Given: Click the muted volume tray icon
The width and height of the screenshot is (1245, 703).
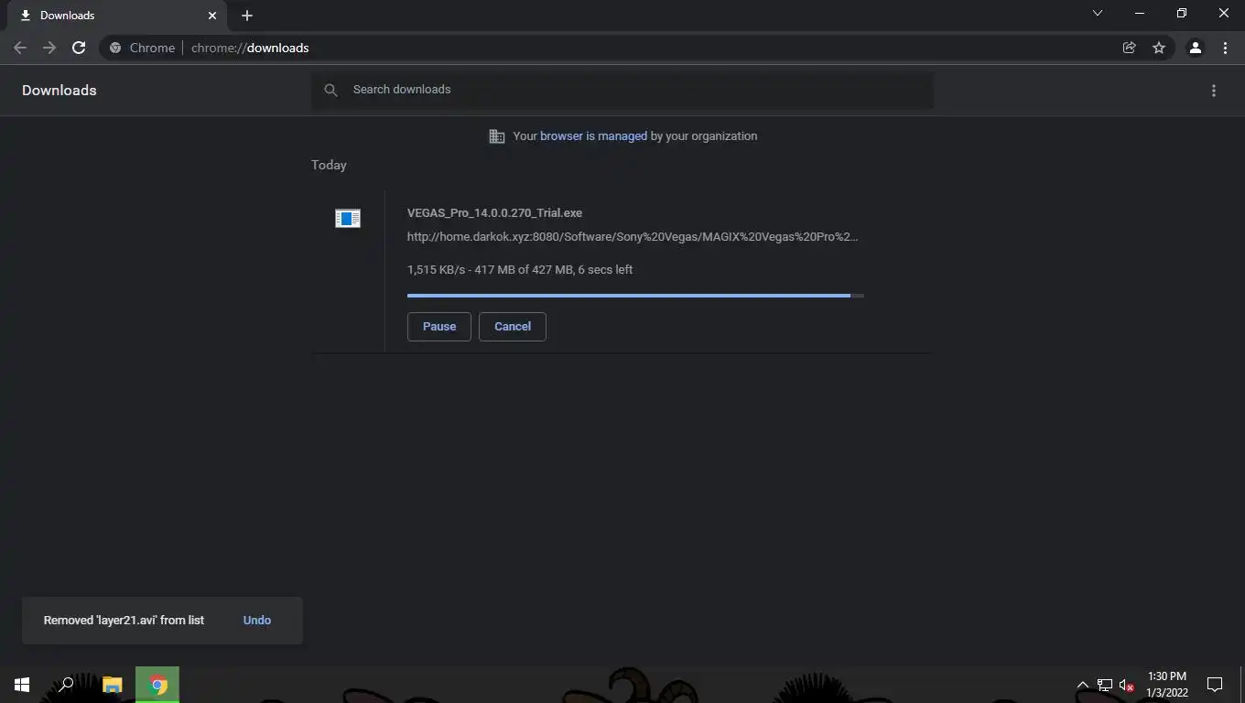Looking at the screenshot, I should 1127,685.
